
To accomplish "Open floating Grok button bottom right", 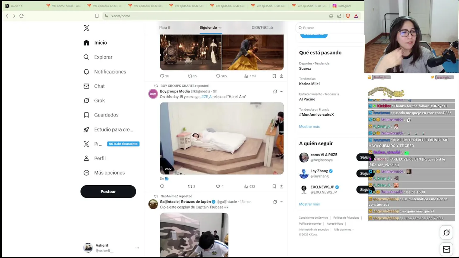I will [446, 233].
